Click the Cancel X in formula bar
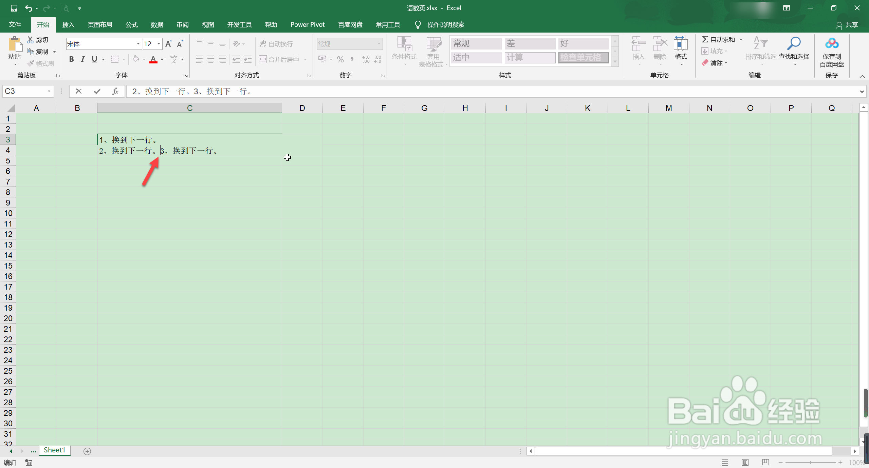The width and height of the screenshot is (869, 468). [78, 91]
